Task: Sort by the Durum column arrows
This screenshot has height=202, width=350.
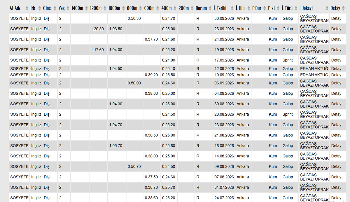Action: tap(210, 8)
